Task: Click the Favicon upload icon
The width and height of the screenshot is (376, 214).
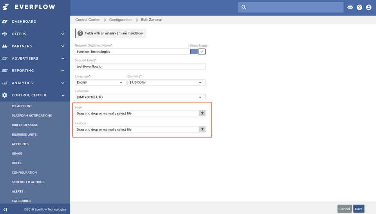Action: pyautogui.click(x=202, y=129)
